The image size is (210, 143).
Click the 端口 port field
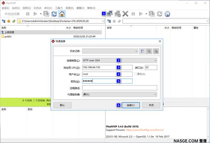click(x=151, y=67)
